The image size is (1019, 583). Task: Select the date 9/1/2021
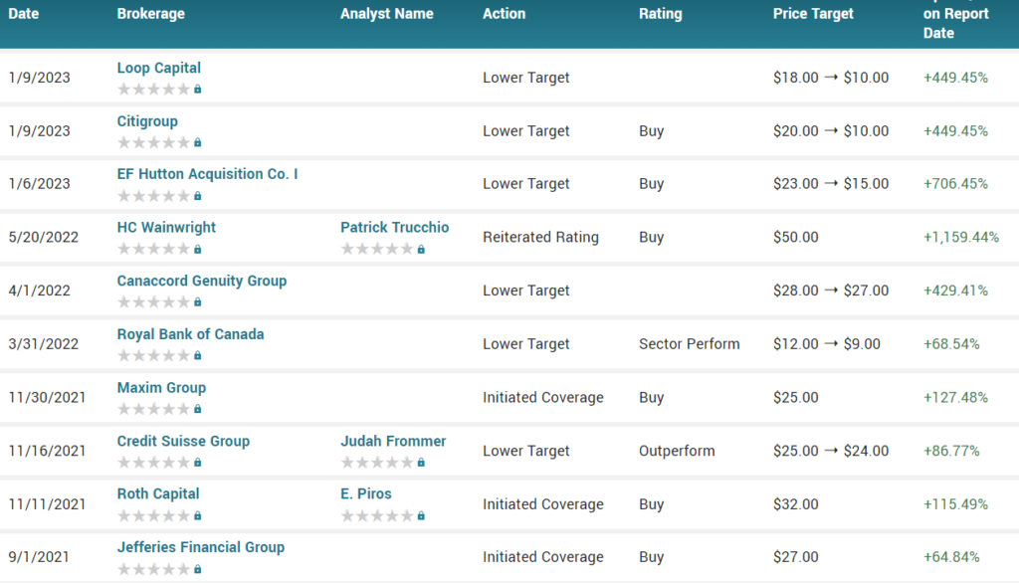pyautogui.click(x=39, y=557)
